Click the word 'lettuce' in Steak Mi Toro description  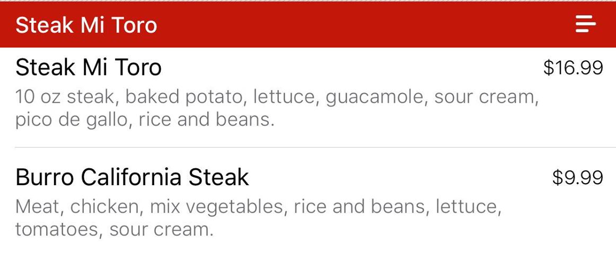pyautogui.click(x=283, y=97)
